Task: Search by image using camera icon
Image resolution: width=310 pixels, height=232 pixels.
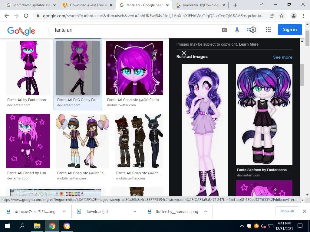Action: (224, 30)
